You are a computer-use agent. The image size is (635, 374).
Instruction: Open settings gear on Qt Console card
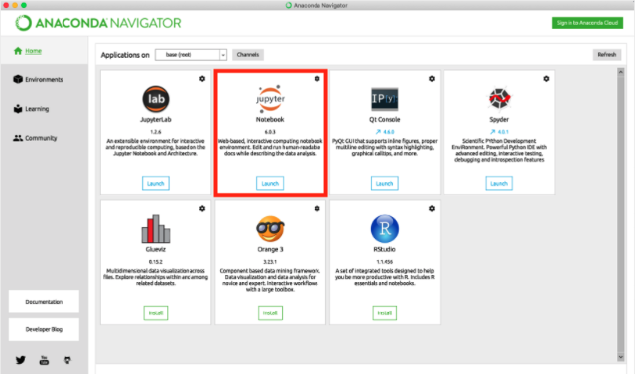coord(432,79)
